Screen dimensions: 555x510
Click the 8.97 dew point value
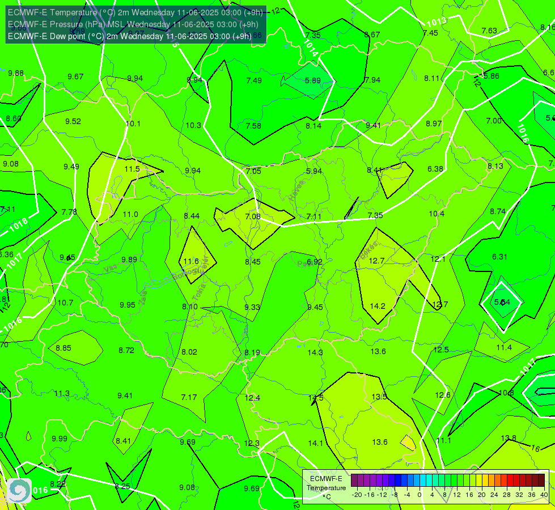coord(434,124)
